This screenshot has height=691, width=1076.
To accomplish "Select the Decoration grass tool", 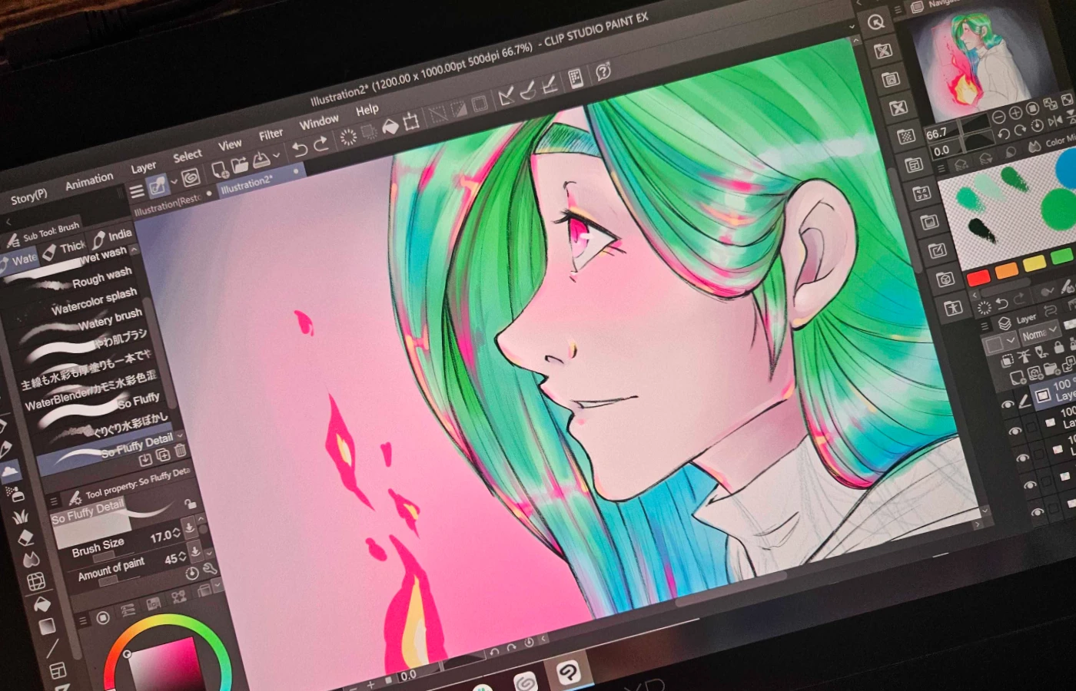I will pos(20,515).
